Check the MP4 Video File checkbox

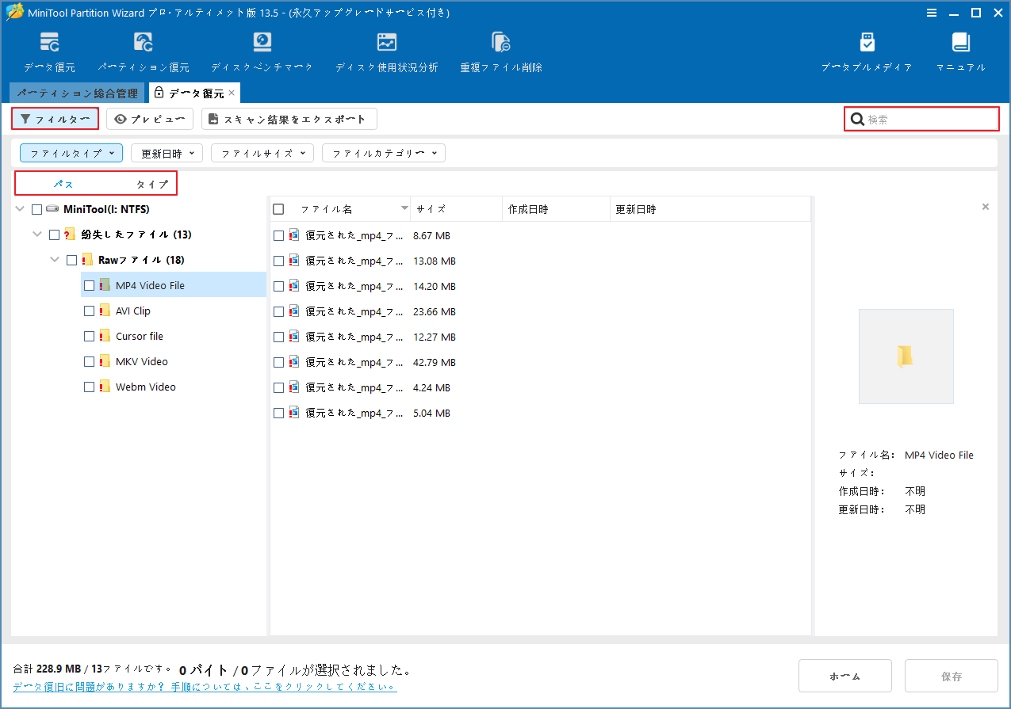[89, 285]
